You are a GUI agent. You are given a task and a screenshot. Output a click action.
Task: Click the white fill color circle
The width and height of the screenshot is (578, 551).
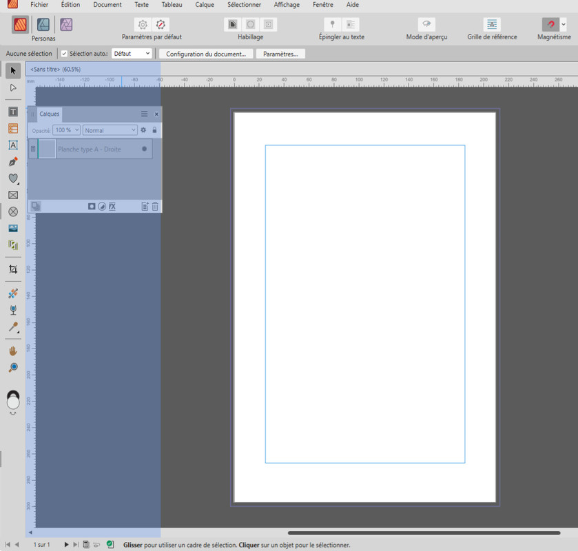pyautogui.click(x=13, y=402)
